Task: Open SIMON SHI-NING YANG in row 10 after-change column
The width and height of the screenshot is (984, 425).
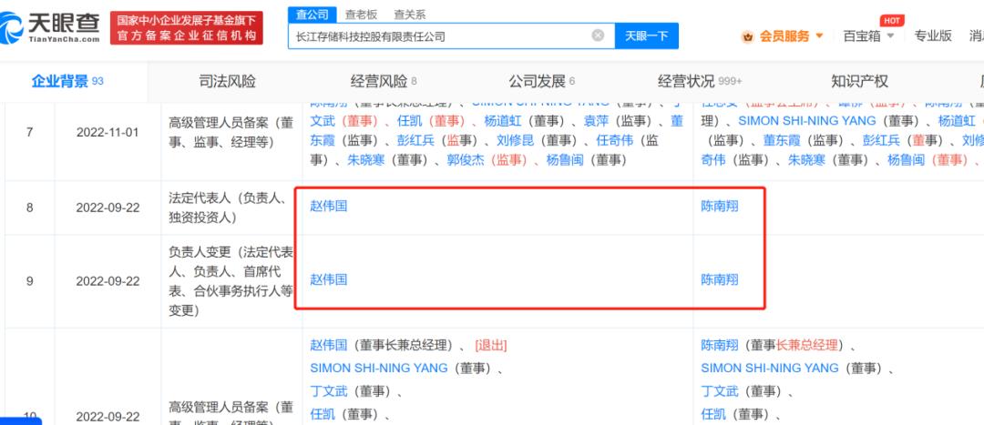Action: pyautogui.click(x=769, y=368)
